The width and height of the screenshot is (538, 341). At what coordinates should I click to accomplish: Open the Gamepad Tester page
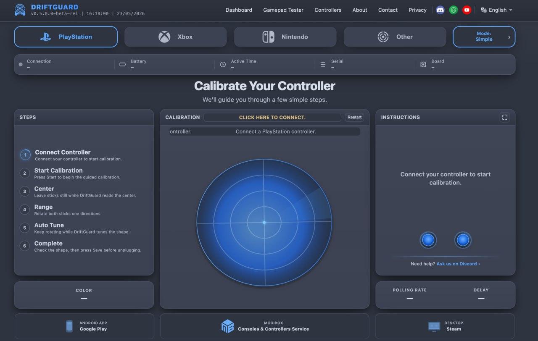283,10
